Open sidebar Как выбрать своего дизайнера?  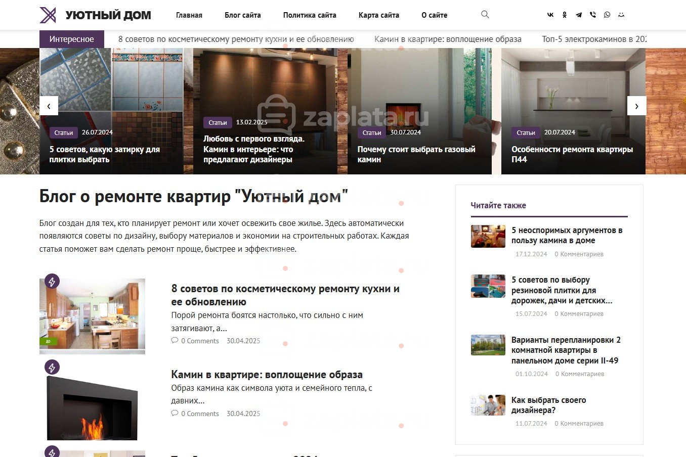click(x=549, y=405)
